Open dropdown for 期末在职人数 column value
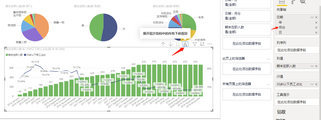Screen dimensions: 321x120 point(312,66)
